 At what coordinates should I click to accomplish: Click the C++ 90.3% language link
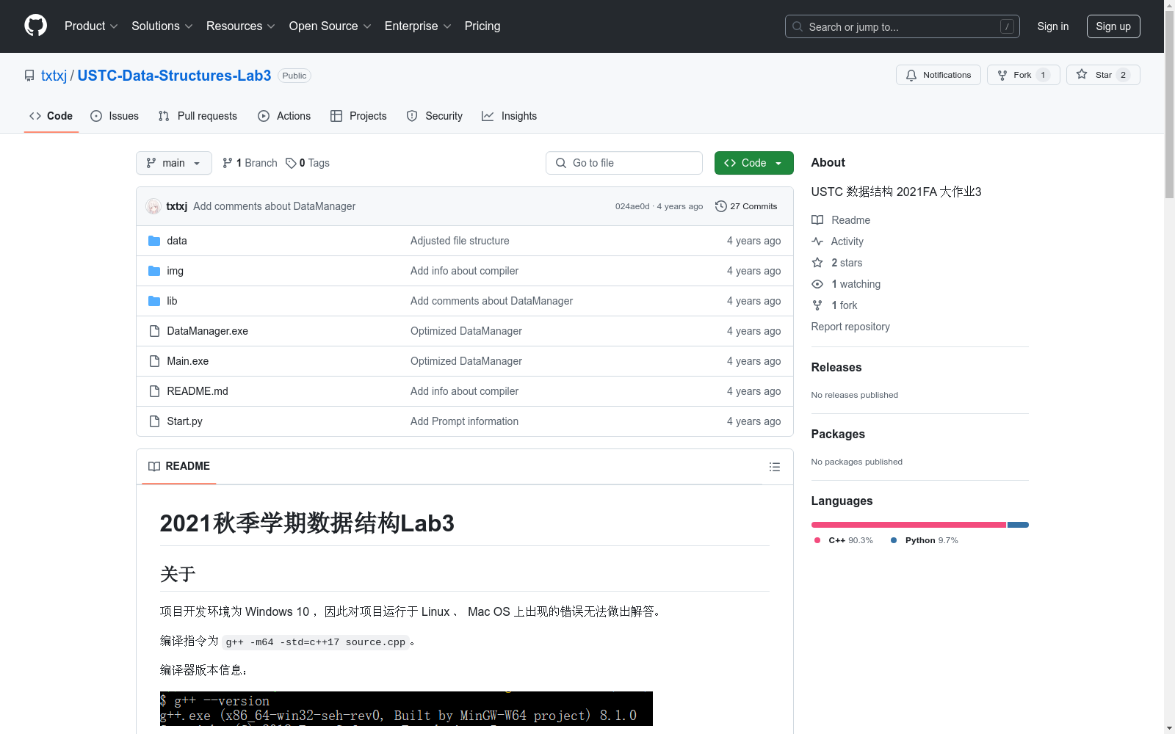click(844, 540)
